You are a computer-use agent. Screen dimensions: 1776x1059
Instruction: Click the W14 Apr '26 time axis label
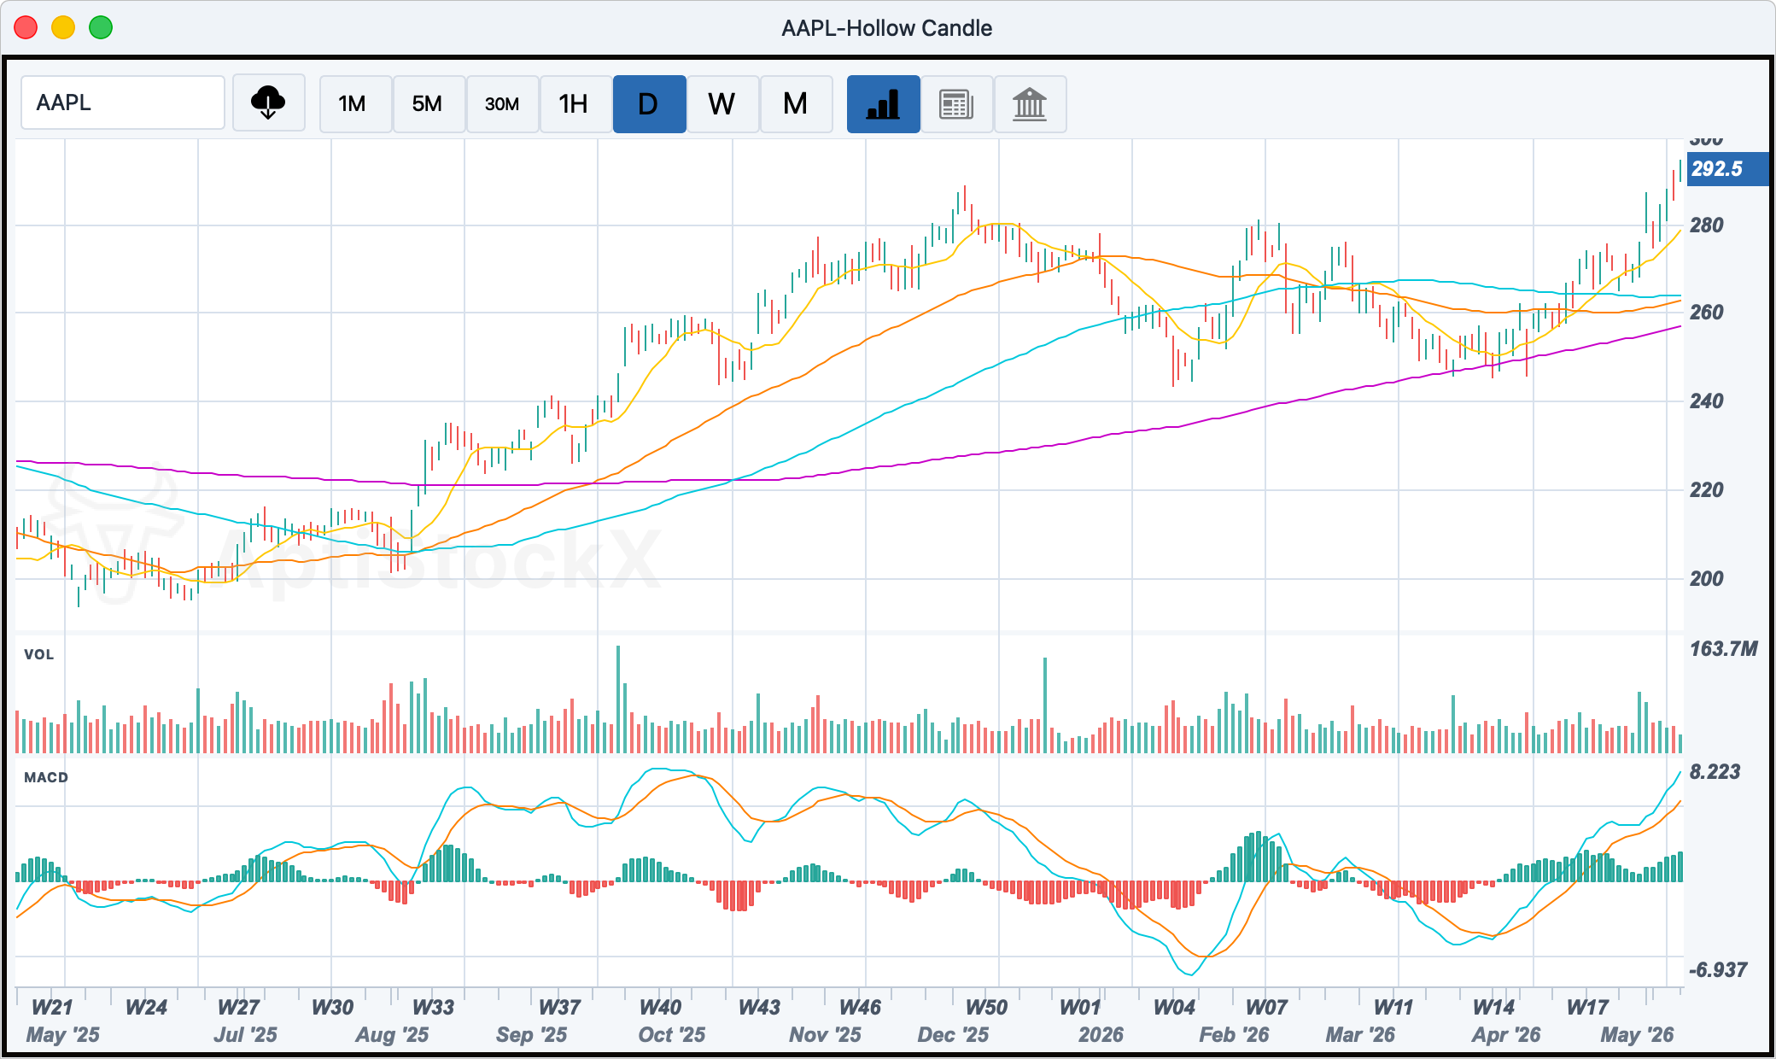(x=1505, y=1021)
